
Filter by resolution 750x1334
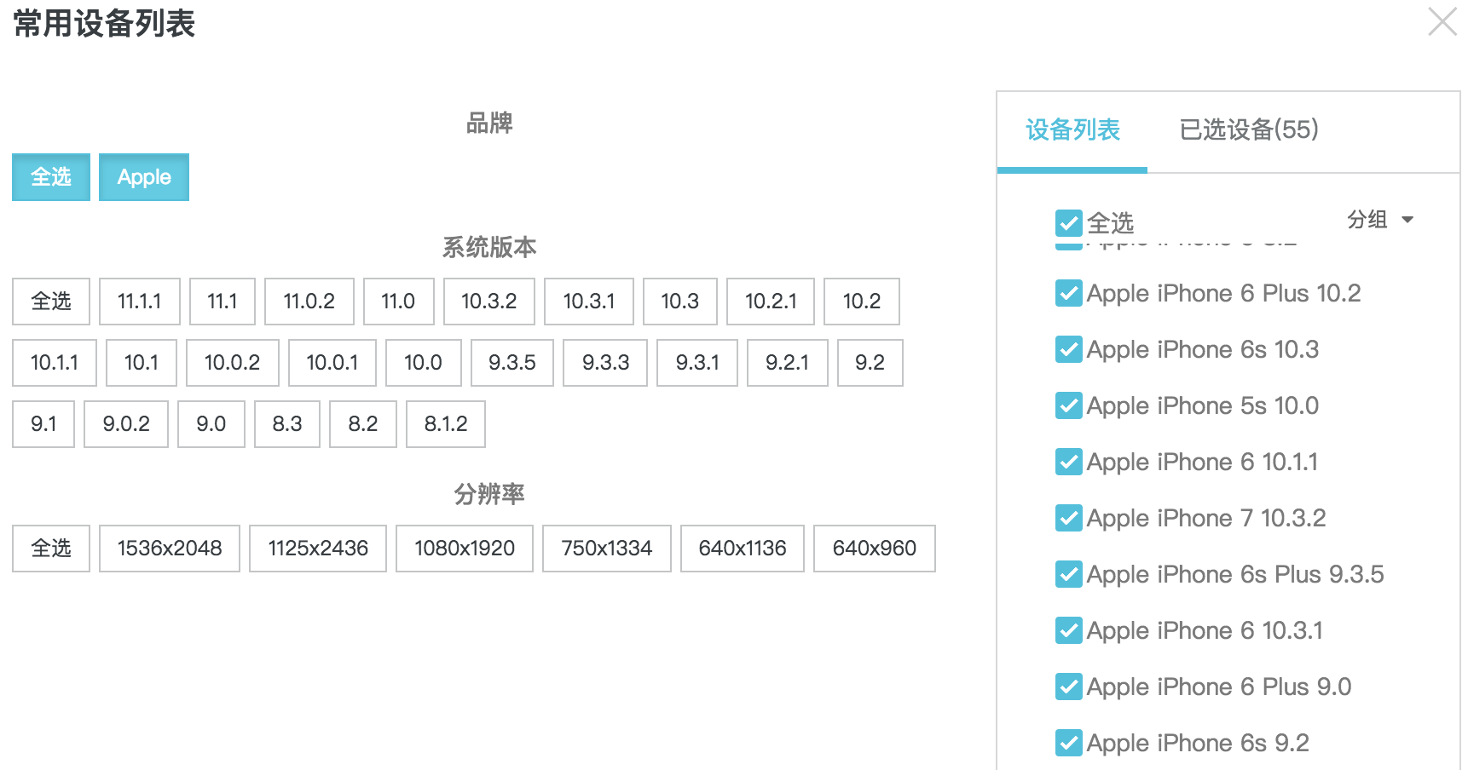(607, 549)
